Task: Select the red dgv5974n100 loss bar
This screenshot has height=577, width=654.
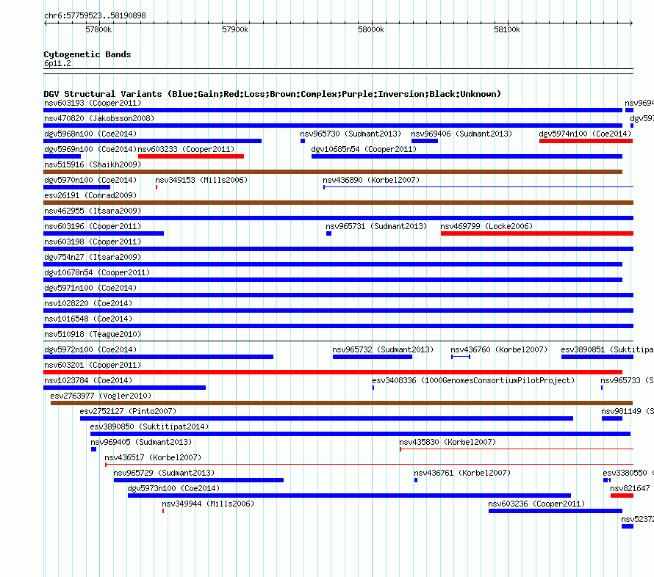Action: [x=586, y=141]
